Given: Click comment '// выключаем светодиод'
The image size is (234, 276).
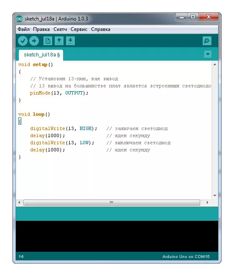Looking at the screenshot, I should pyautogui.click(x=138, y=143).
